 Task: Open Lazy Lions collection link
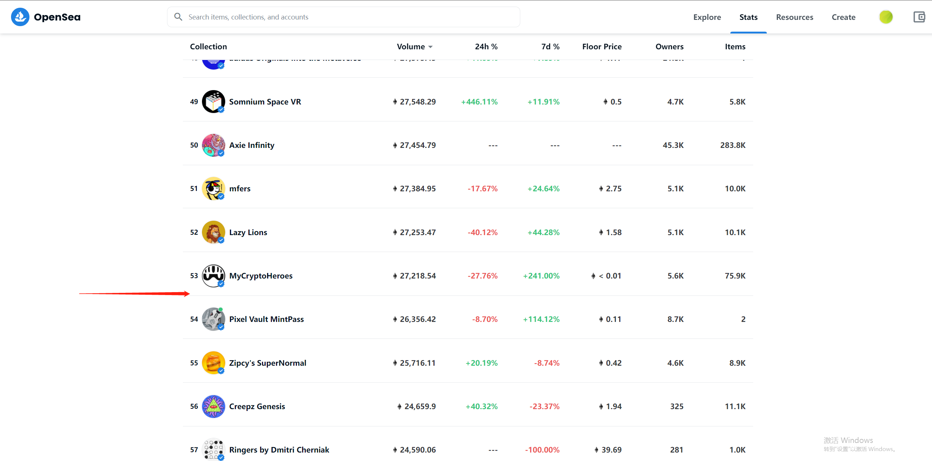click(248, 232)
